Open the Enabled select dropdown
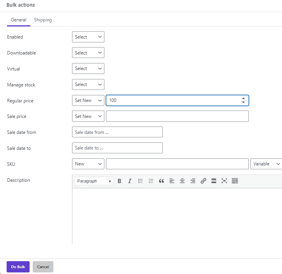The image size is (282, 274). click(88, 37)
